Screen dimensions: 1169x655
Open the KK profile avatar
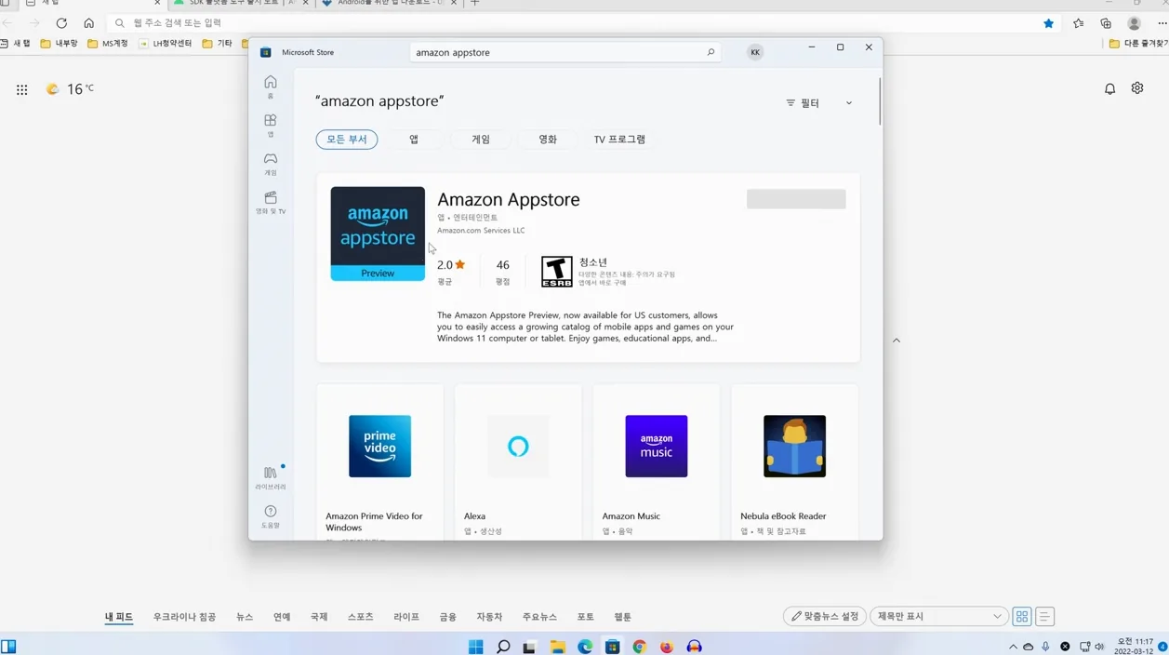click(755, 52)
